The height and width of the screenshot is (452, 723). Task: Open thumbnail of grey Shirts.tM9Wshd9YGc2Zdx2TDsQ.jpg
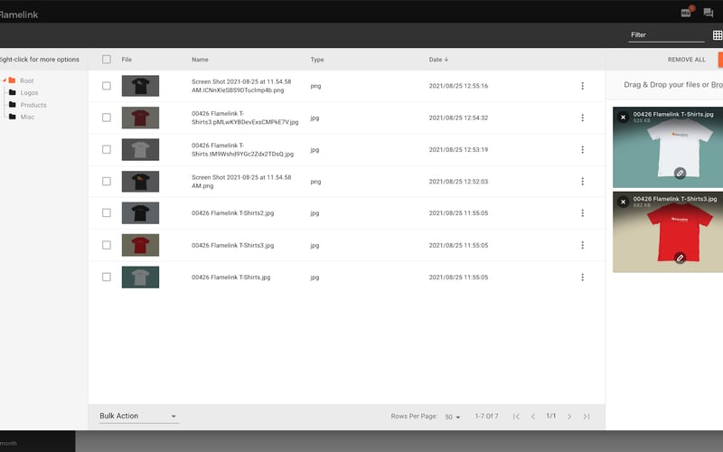tap(140, 149)
